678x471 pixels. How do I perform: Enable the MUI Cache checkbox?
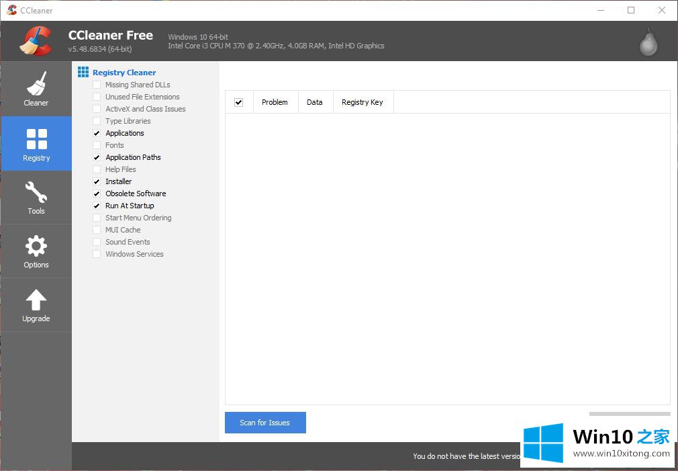point(97,230)
